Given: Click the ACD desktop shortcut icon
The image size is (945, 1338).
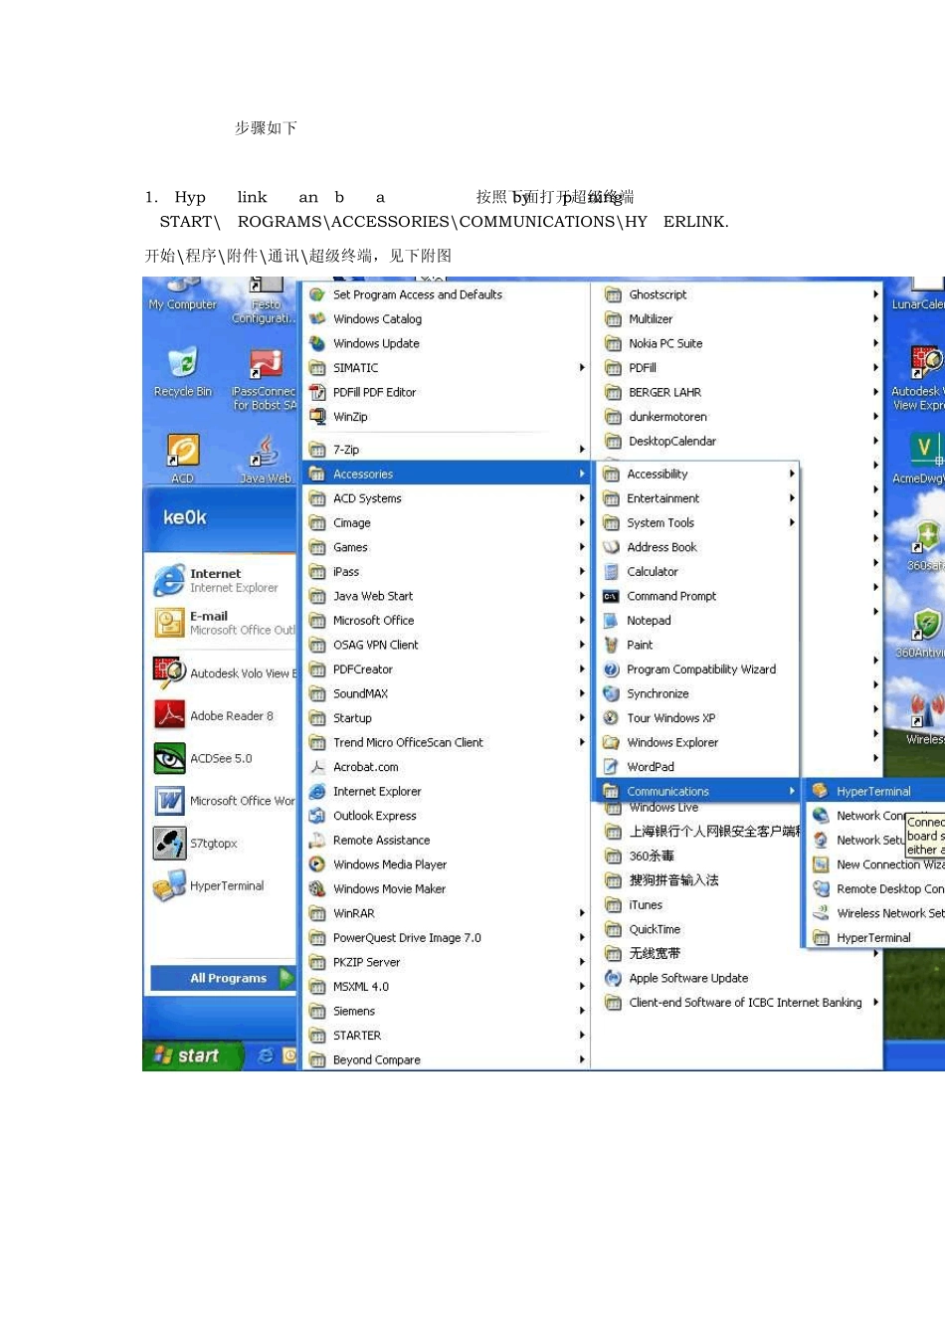Looking at the screenshot, I should point(183,458).
